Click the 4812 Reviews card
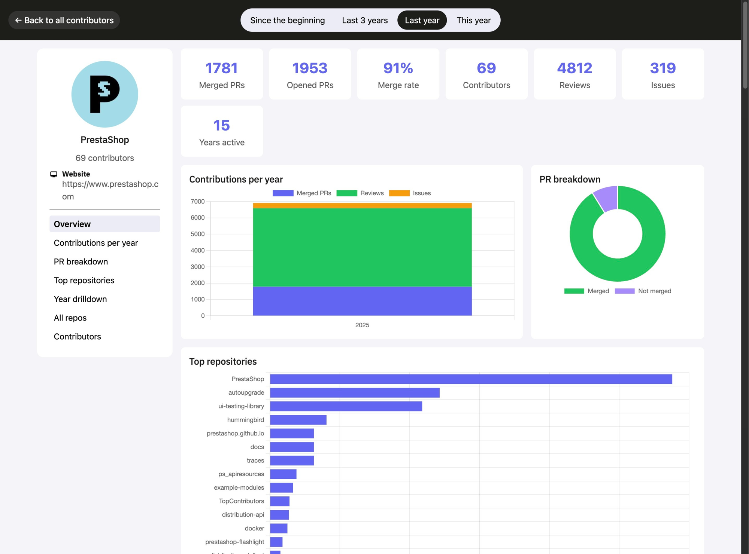 click(x=574, y=74)
